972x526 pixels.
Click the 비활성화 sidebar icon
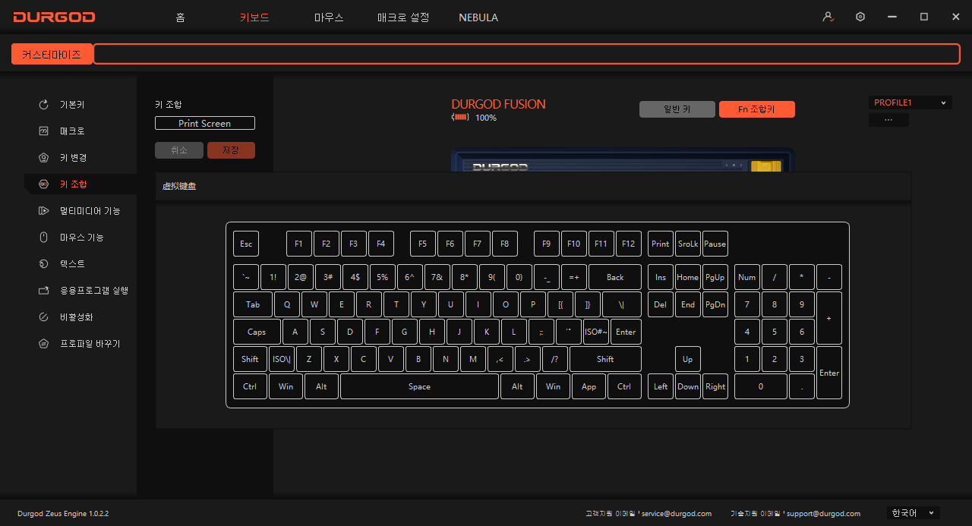[44, 317]
